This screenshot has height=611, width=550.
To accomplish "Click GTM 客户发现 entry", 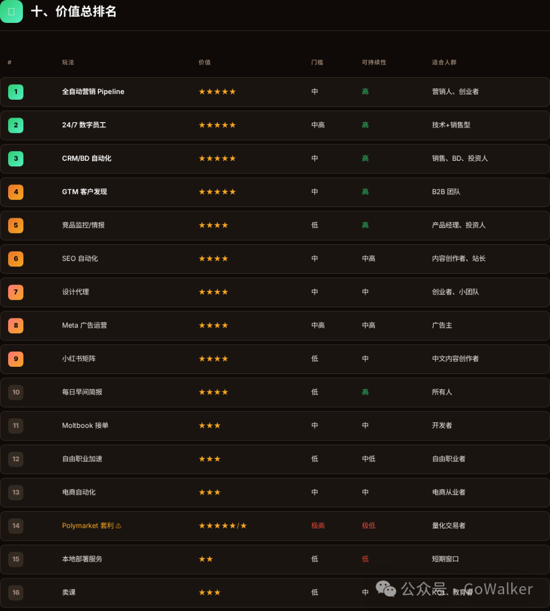I will point(85,192).
